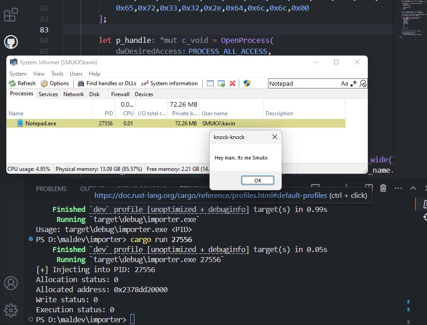
Task: Switch to the Processes tab
Action: coord(21,93)
